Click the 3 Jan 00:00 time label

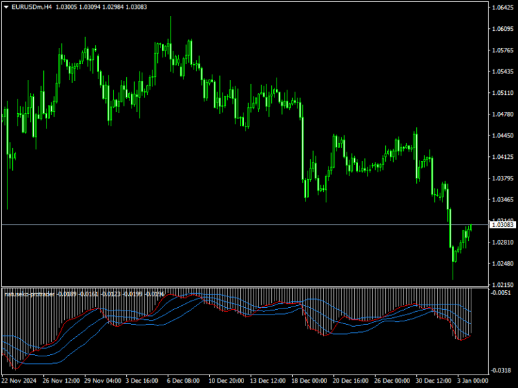(473, 381)
